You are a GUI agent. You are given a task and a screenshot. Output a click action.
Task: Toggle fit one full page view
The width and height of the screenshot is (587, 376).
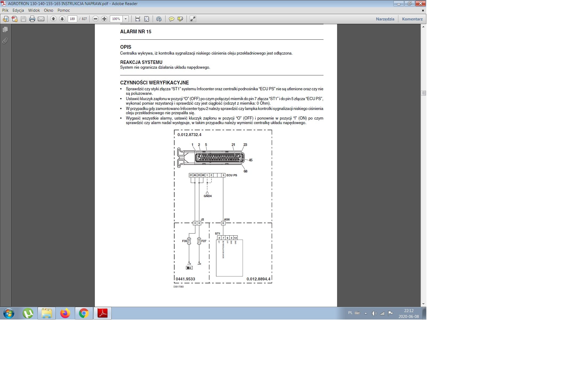147,19
